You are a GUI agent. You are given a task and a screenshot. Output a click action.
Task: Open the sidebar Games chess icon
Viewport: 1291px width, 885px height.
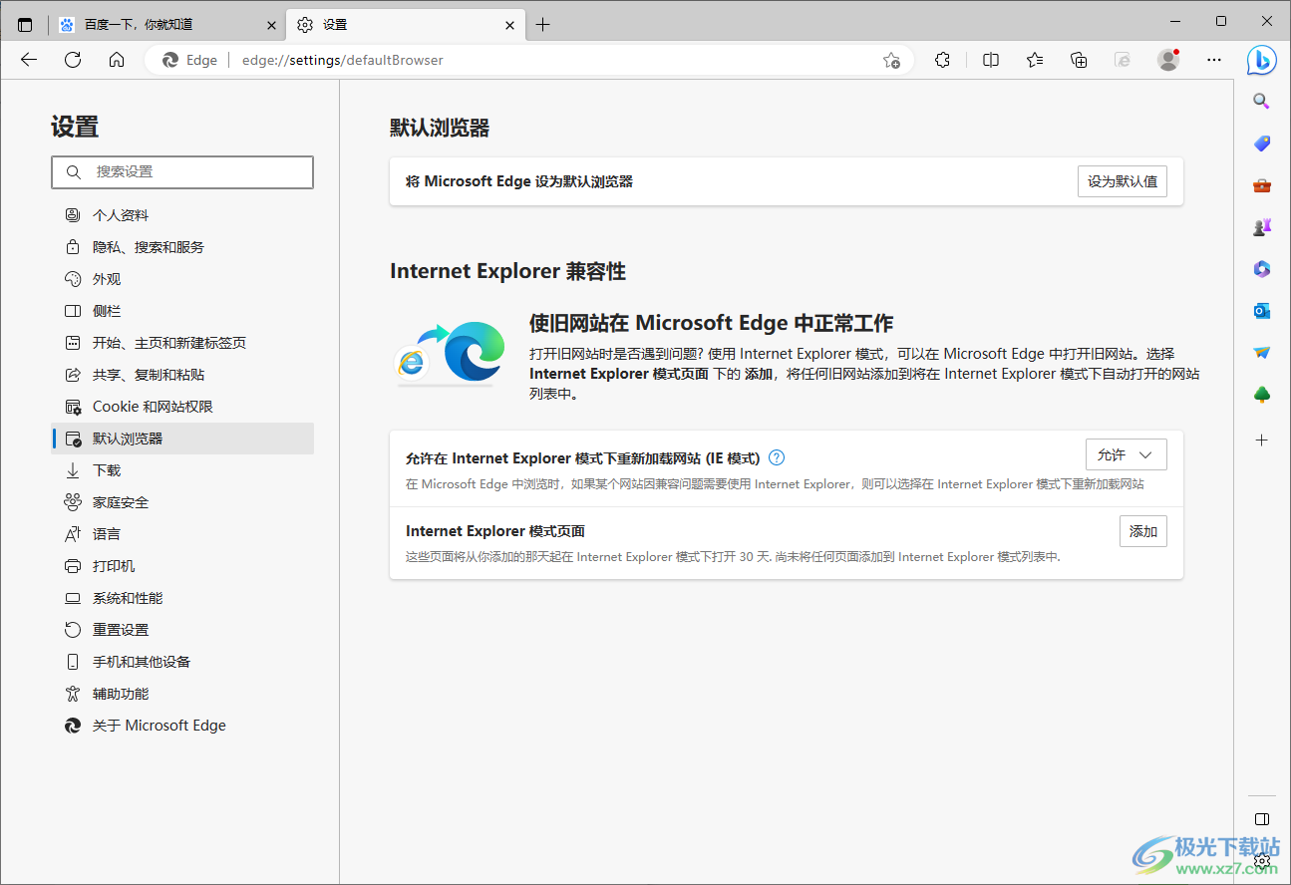[1262, 227]
